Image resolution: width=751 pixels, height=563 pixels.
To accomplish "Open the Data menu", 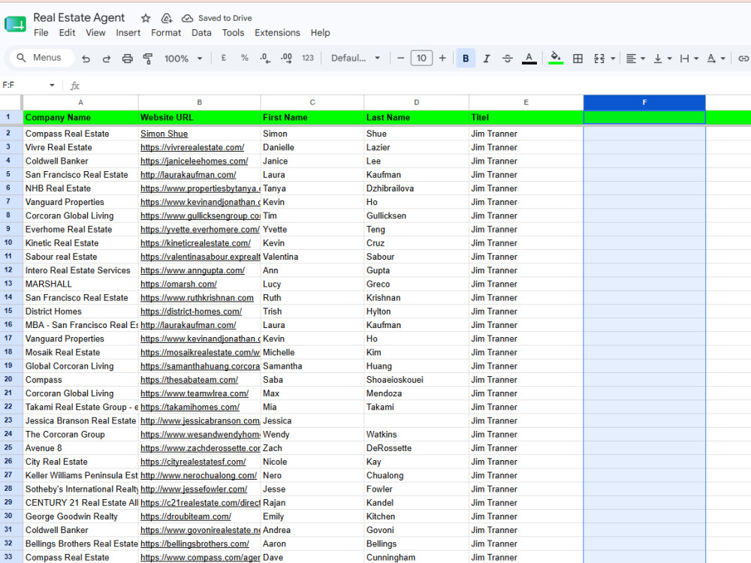I will tap(201, 32).
